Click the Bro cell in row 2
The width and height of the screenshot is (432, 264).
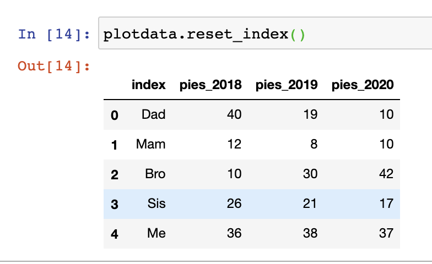(155, 174)
